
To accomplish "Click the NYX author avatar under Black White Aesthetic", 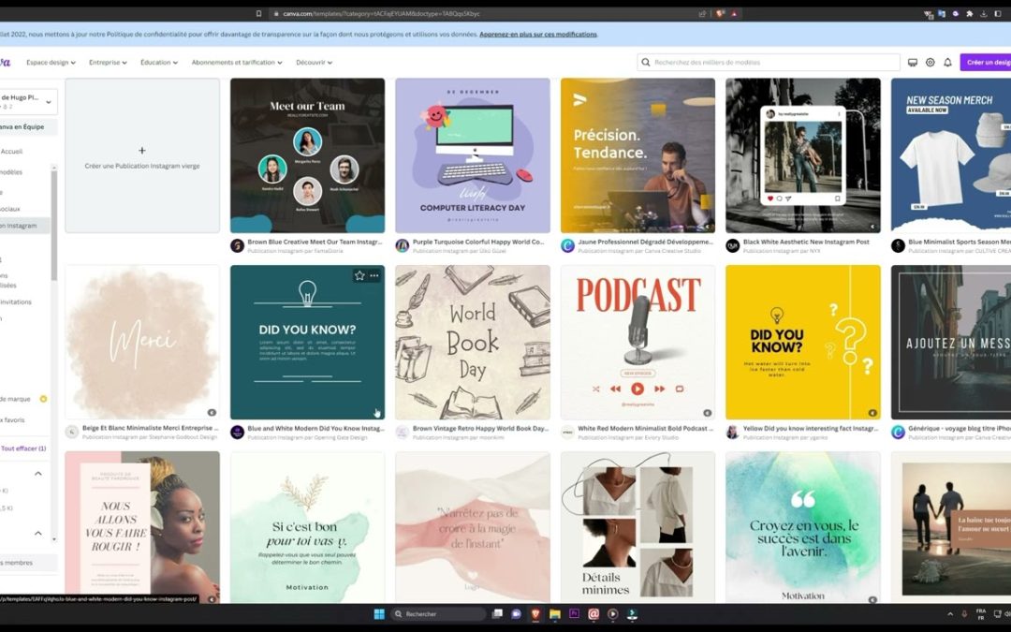I will pyautogui.click(x=732, y=245).
